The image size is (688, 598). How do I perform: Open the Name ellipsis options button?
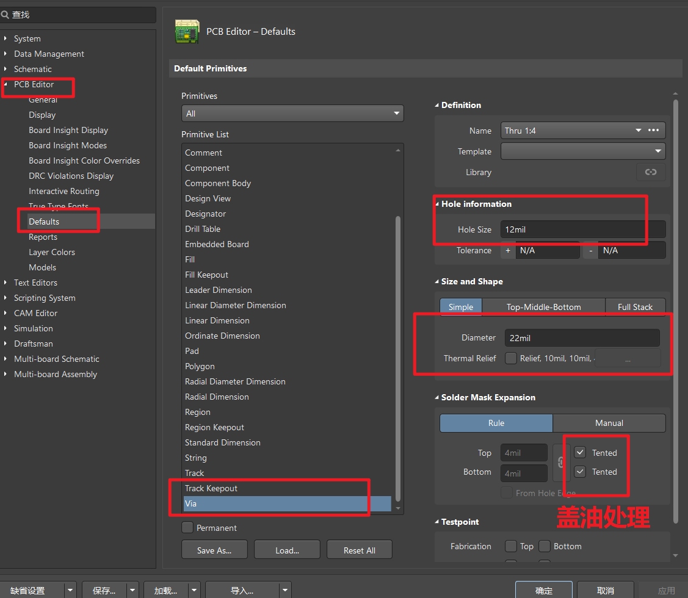(653, 131)
